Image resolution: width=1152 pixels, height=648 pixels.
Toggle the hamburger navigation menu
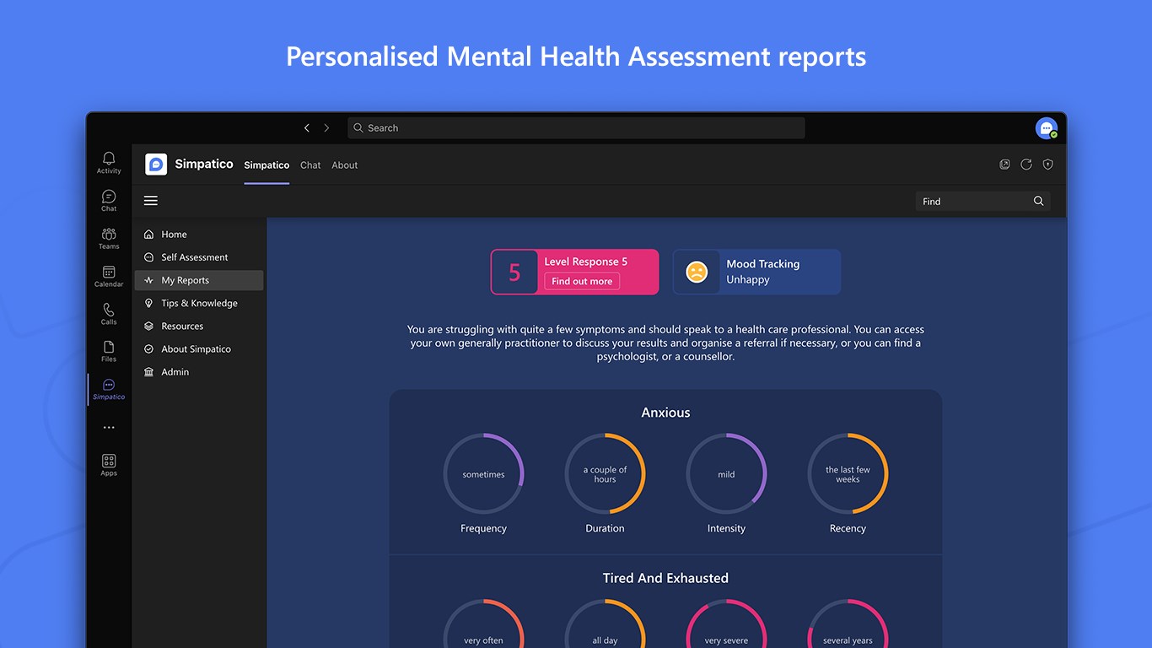[x=151, y=201]
